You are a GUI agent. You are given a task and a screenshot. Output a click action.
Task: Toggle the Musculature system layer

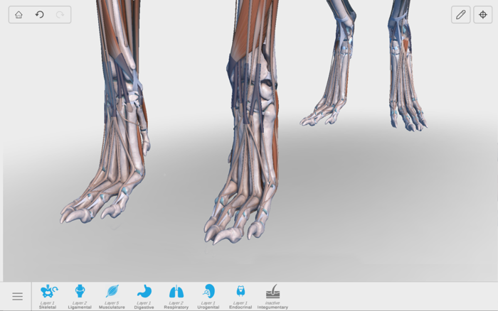point(112,296)
